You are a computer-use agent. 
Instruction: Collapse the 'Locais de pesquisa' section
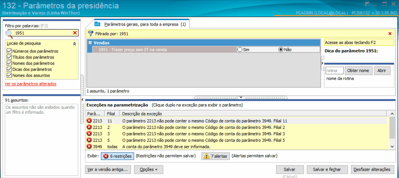74,44
